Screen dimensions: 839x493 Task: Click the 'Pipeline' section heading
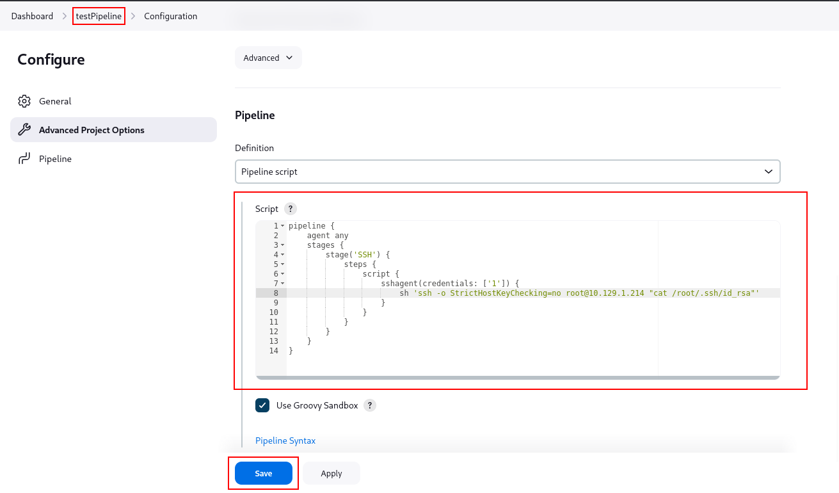255,115
